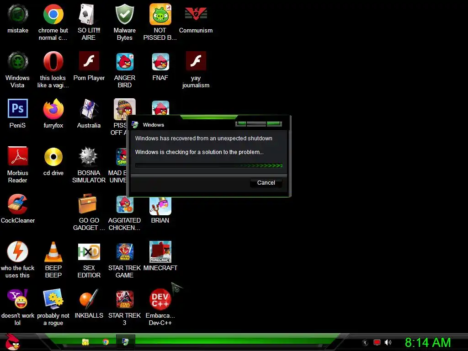Open the 'MINECRAFT' icon
Image resolution: width=468 pixels, height=351 pixels.
coord(160,252)
